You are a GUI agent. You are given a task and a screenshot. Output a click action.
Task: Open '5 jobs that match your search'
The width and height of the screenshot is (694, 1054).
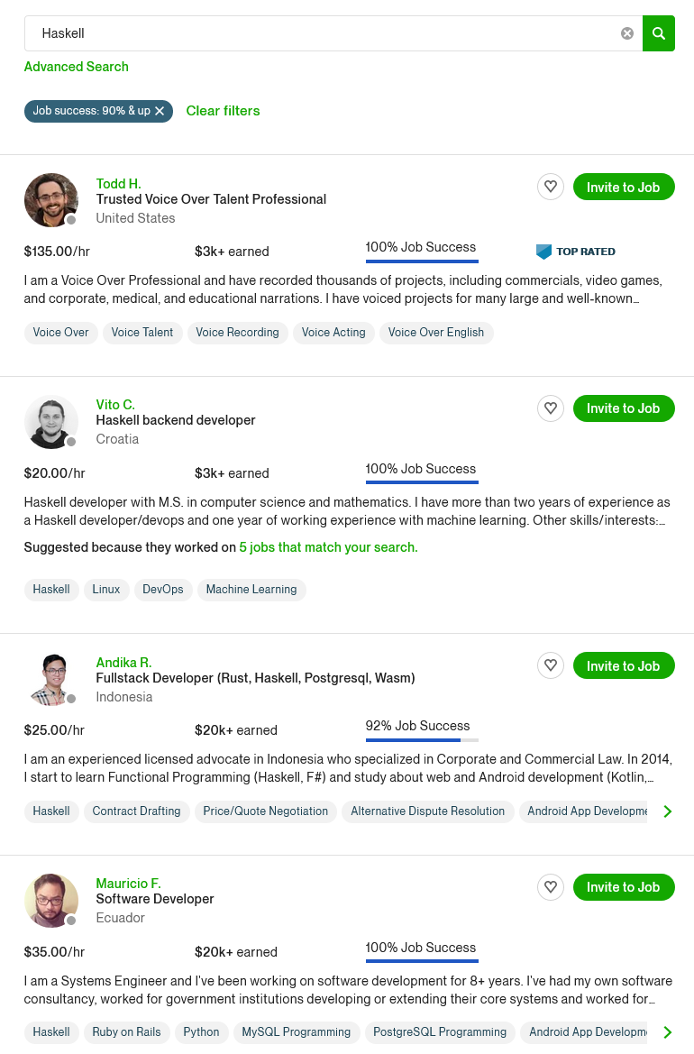point(328,547)
